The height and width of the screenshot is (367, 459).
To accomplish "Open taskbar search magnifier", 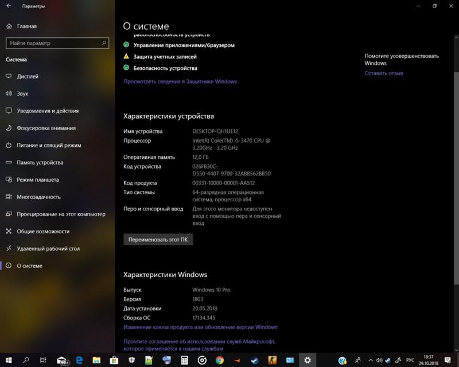I will click(26, 360).
